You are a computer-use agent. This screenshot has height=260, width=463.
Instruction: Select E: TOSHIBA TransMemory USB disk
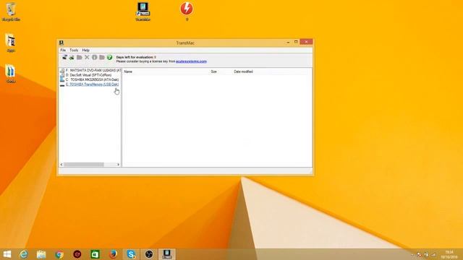pyautogui.click(x=92, y=84)
